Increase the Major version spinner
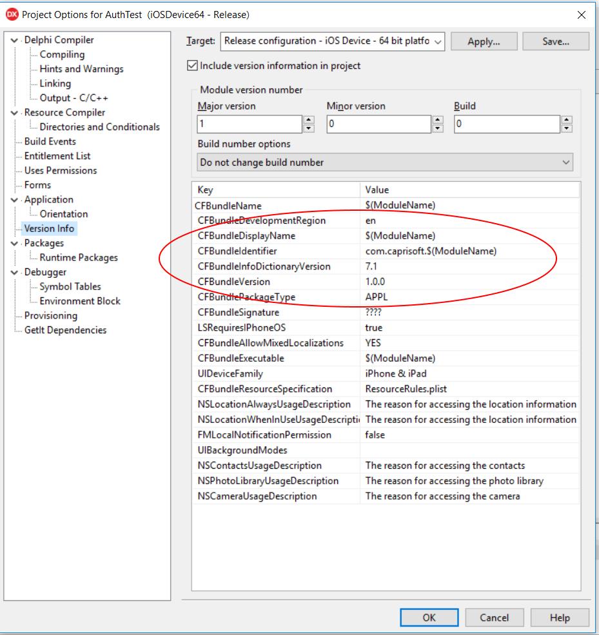 coord(309,120)
